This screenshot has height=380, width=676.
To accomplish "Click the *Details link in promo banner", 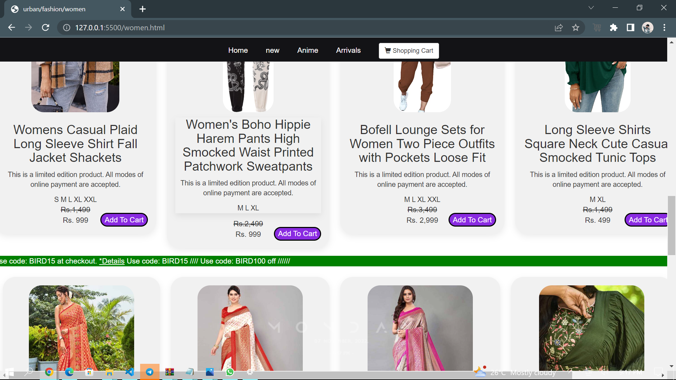I will pos(112,261).
